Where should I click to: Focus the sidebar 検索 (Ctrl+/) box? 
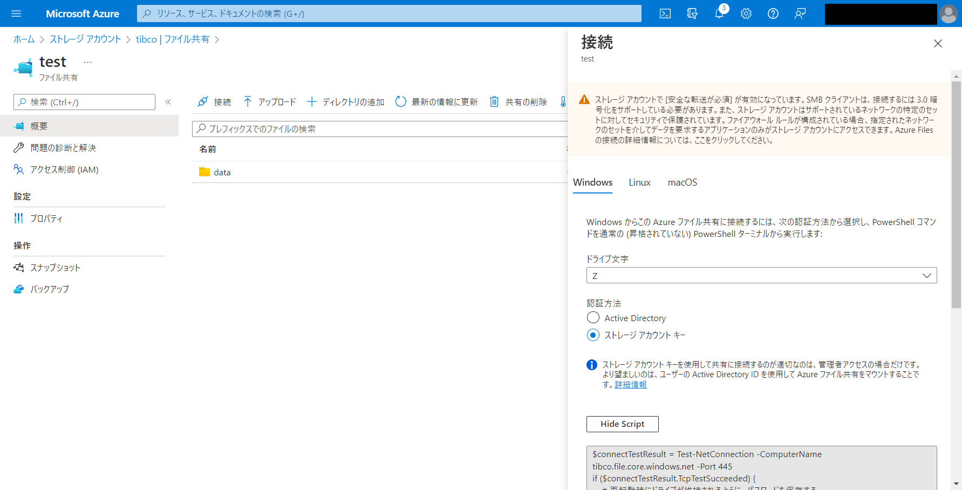pyautogui.click(x=84, y=102)
